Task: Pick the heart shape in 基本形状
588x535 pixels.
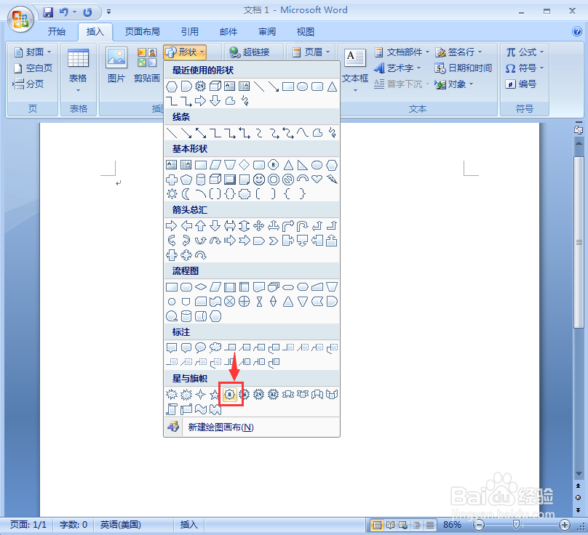Action: pos(317,179)
